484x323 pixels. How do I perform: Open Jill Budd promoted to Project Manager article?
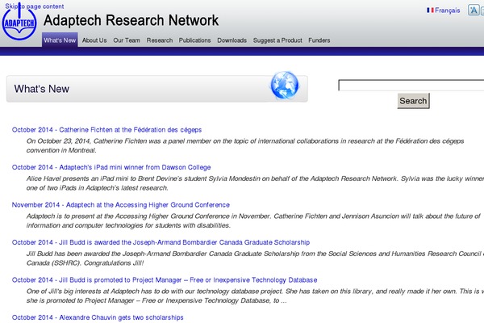pos(165,280)
